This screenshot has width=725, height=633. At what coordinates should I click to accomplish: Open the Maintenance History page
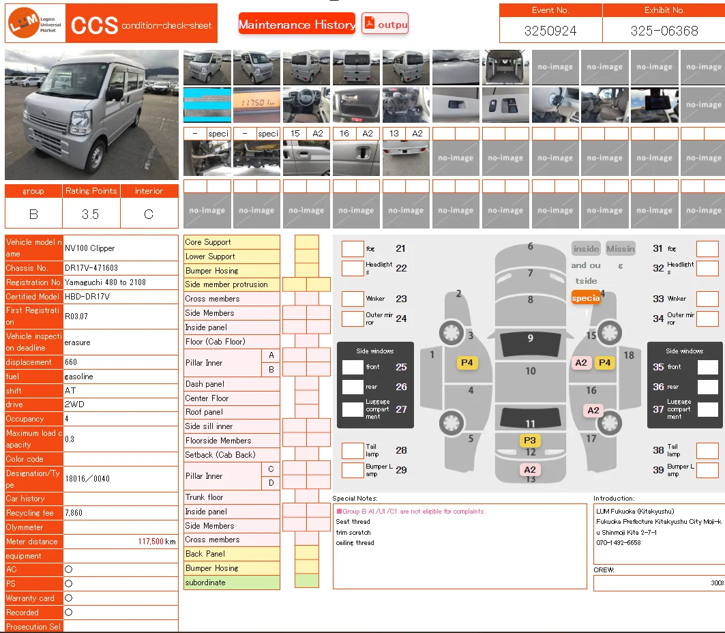(297, 25)
